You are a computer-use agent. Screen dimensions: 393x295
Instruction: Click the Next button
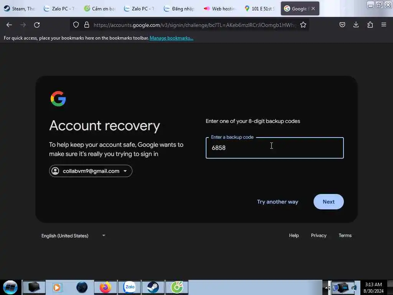pos(329,202)
